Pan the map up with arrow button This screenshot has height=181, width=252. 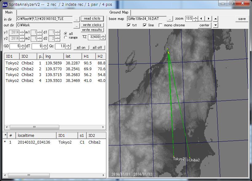point(216,19)
